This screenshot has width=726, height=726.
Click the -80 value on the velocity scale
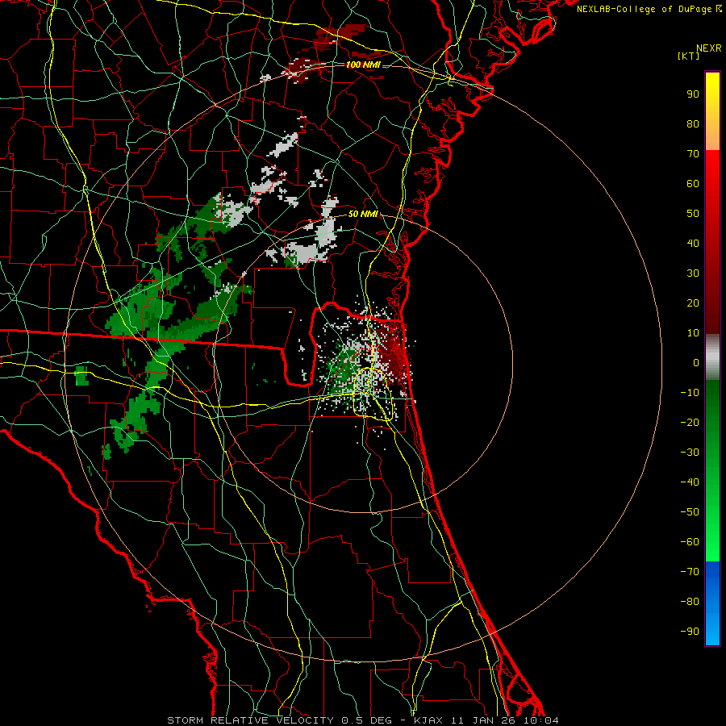[690, 602]
